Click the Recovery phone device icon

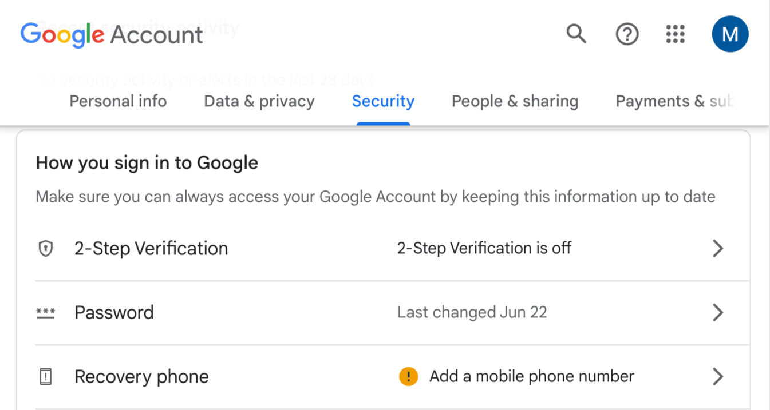[x=45, y=377]
